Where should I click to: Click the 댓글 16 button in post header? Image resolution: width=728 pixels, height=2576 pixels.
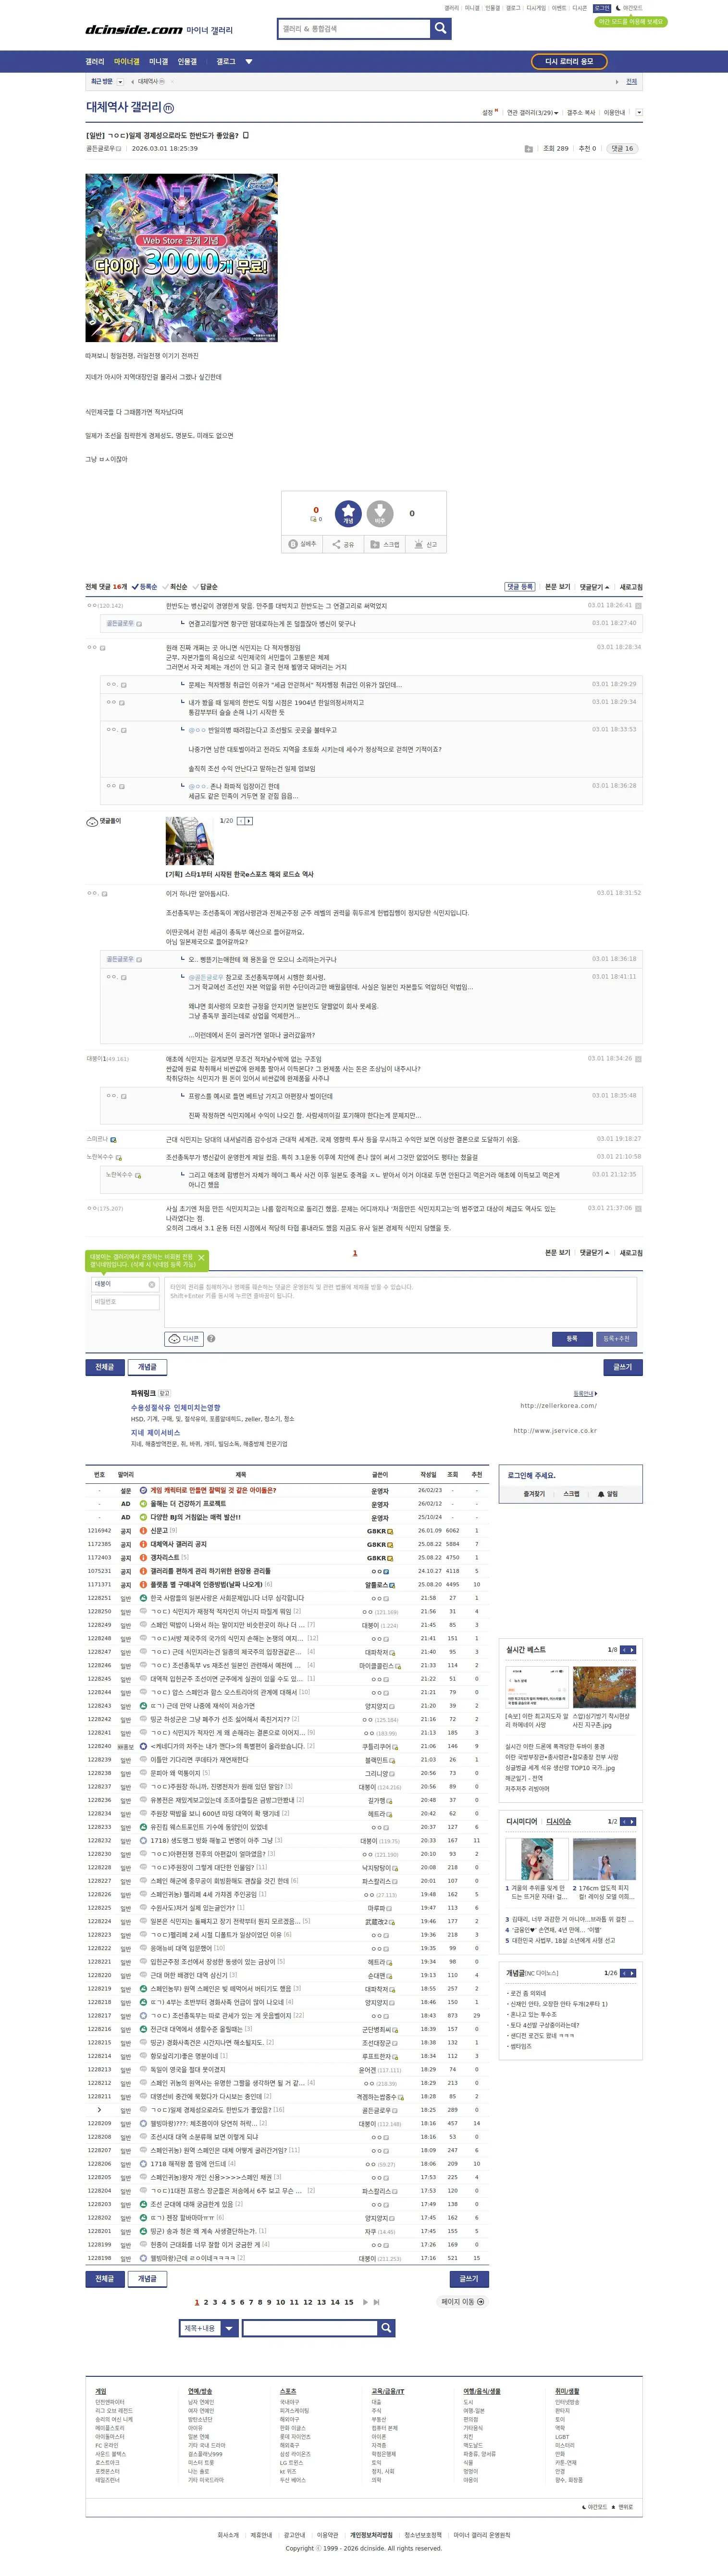tap(623, 149)
